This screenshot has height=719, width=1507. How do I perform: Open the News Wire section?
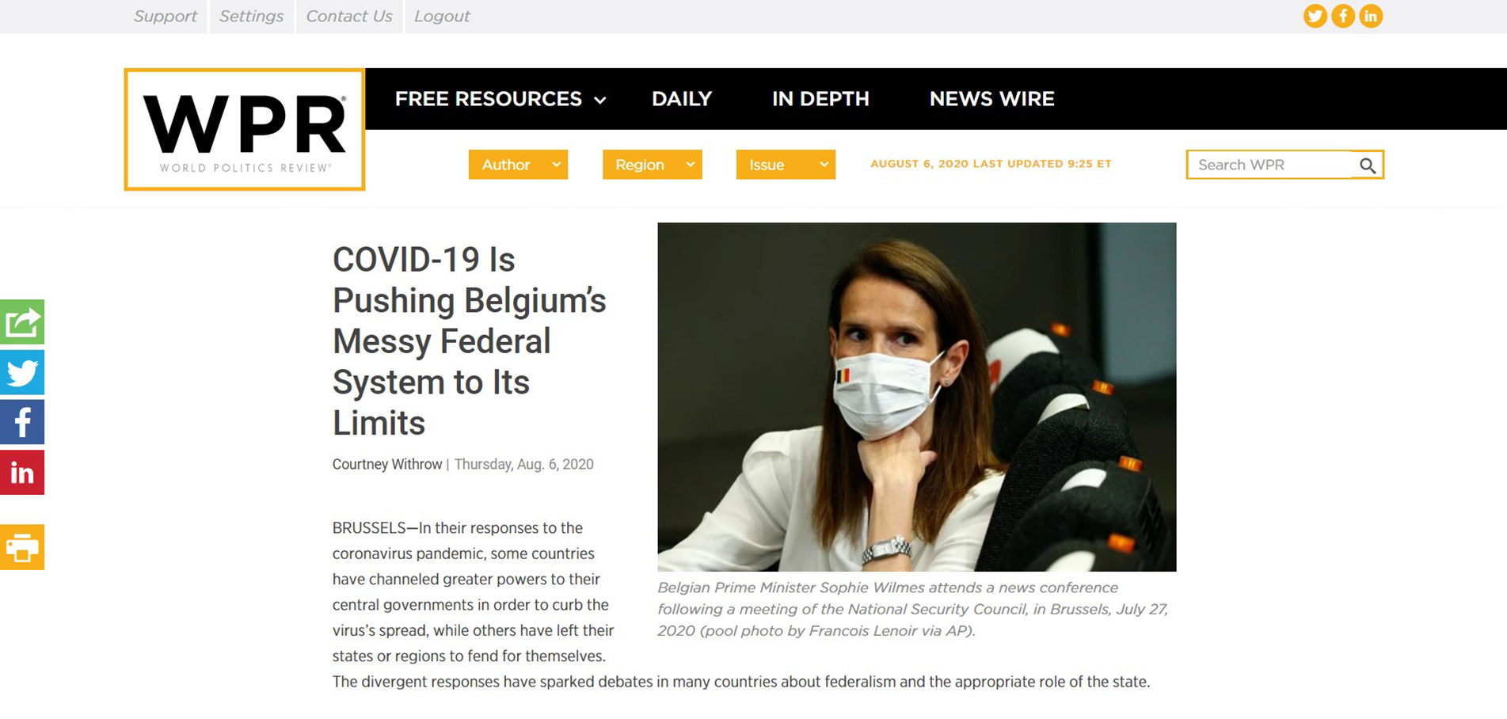(x=991, y=99)
